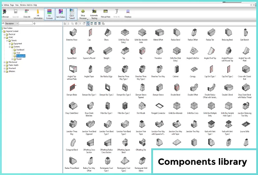Open the Job Information tool
The width and height of the screenshot is (258, 175).
(x=38, y=14)
